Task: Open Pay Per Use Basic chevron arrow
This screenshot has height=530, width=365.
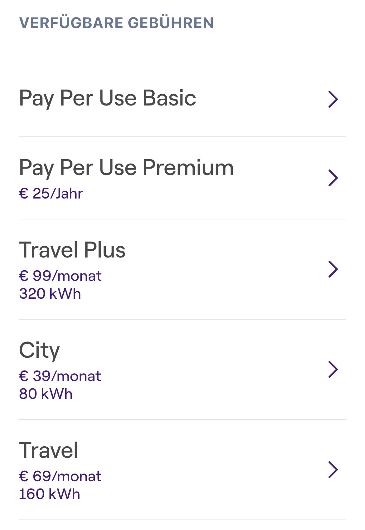Action: coord(333,99)
